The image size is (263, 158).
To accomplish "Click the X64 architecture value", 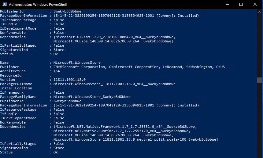I will click(57, 71).
